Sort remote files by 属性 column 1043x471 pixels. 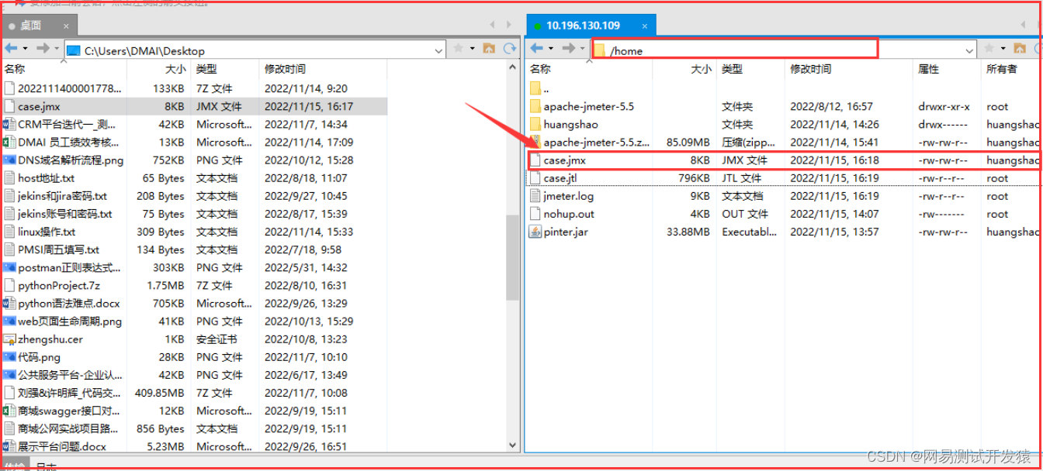[x=947, y=69]
